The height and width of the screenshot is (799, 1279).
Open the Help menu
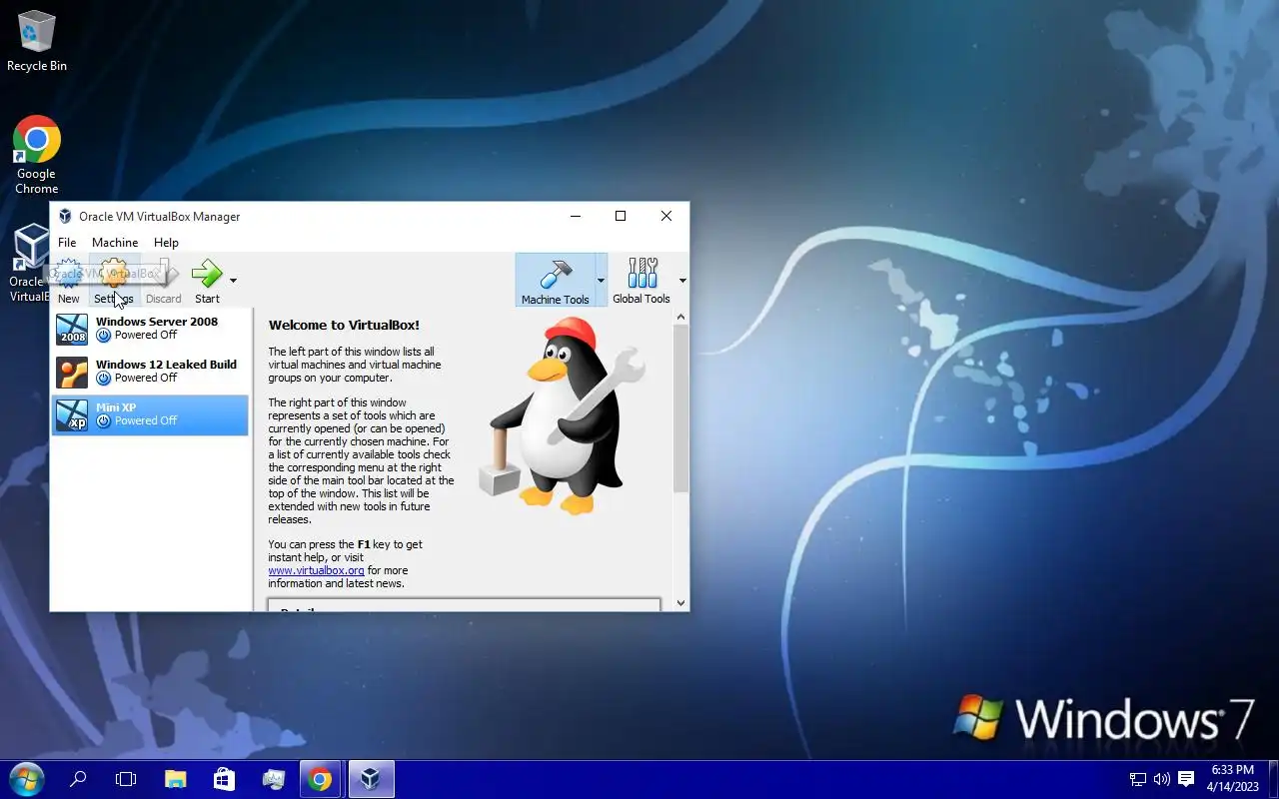click(x=166, y=242)
